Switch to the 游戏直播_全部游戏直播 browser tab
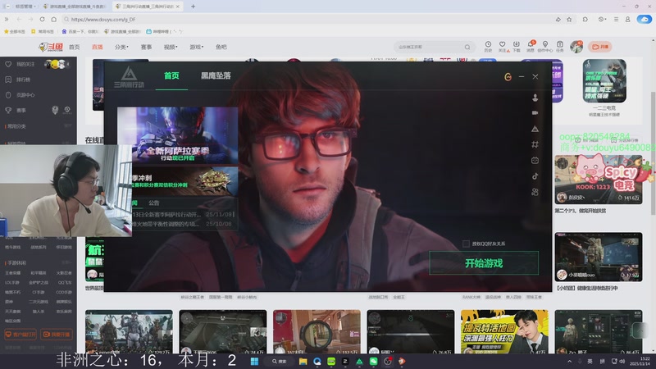 coord(75,7)
